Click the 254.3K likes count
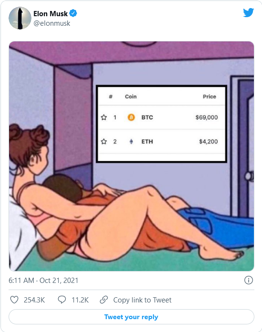262x332 pixels. coord(34,300)
